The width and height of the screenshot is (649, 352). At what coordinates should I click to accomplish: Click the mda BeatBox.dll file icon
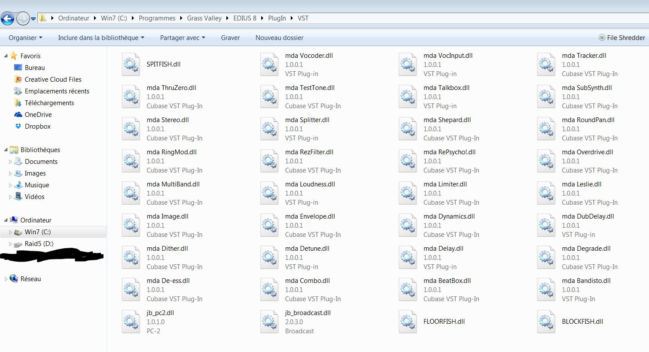coord(407,289)
